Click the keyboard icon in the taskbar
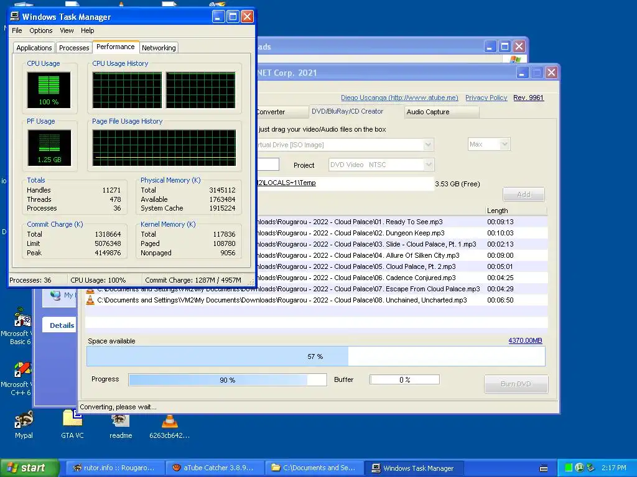This screenshot has width=637, height=477. point(544,468)
